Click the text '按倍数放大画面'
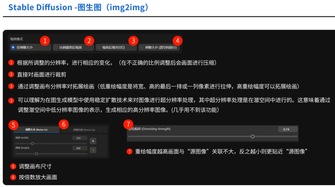This screenshot has height=187, width=335. coord(38,177)
